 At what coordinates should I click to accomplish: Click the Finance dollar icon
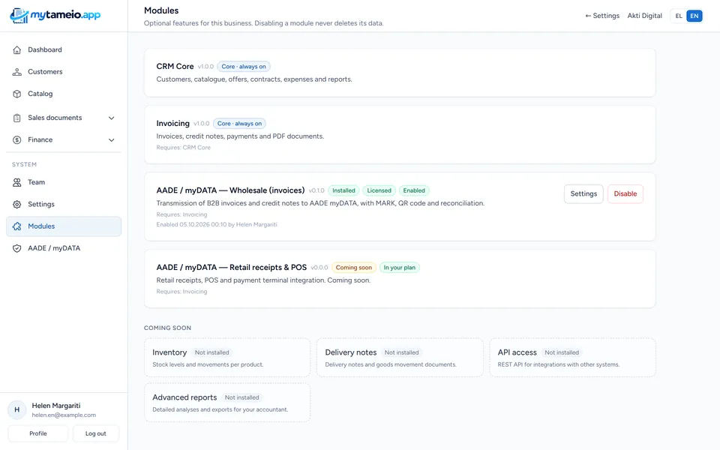click(x=17, y=140)
